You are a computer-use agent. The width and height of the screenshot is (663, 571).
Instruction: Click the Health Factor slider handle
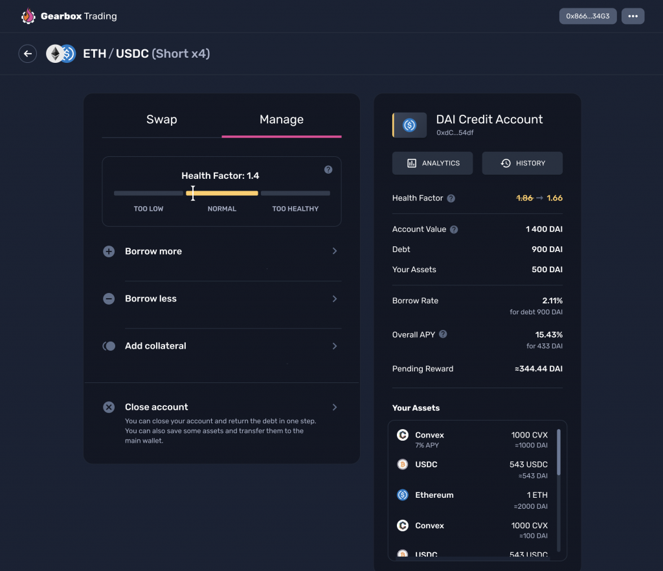point(193,193)
